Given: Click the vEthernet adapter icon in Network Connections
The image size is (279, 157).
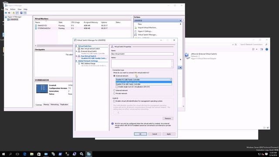Looking at the screenshot, I should pyautogui.click(x=187, y=56).
